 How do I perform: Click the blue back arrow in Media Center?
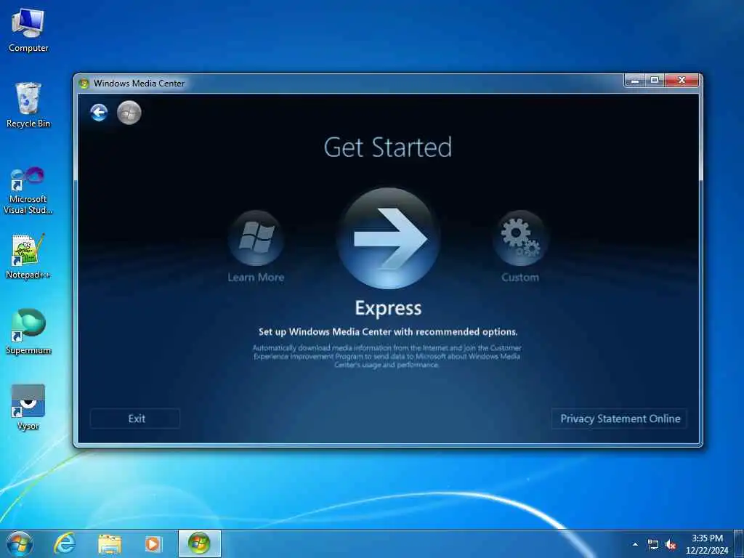[99, 113]
